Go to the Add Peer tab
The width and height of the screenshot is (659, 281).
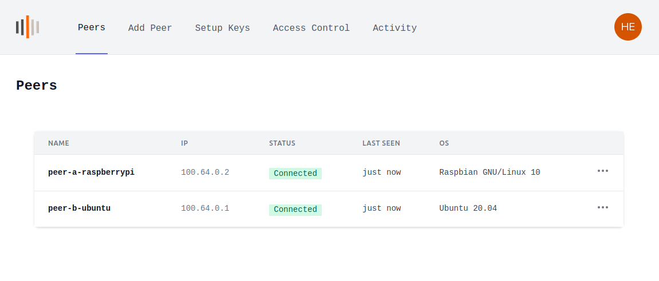150,28
